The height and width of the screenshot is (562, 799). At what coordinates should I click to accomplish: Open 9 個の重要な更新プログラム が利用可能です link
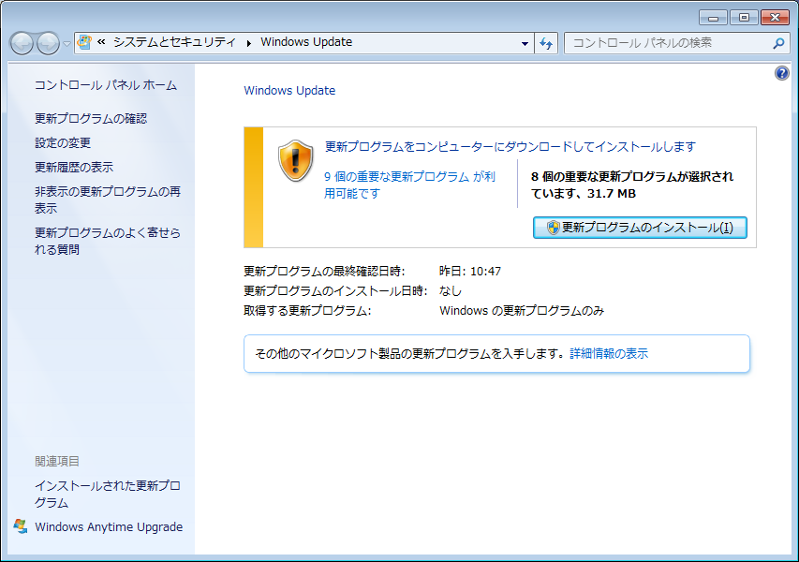[x=409, y=185]
